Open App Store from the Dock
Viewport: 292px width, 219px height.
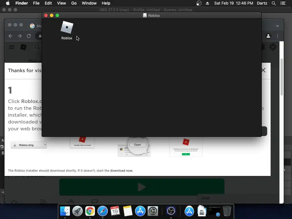pyautogui.click(x=140, y=211)
